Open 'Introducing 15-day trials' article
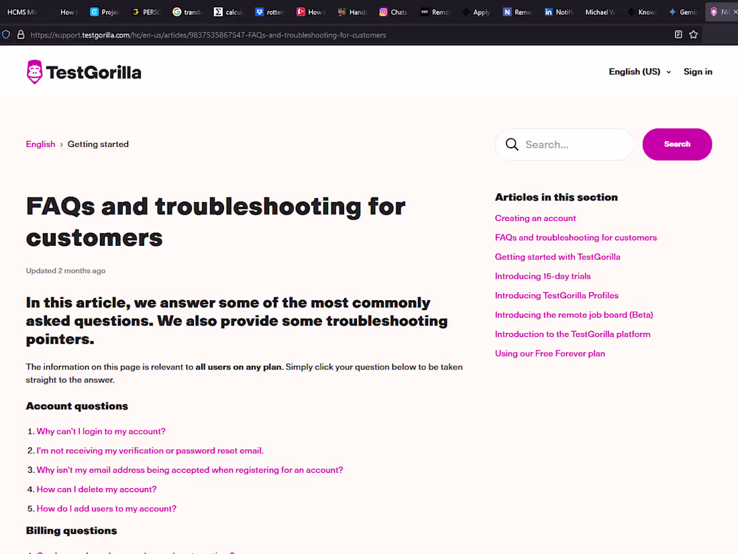738x554 pixels. point(543,276)
